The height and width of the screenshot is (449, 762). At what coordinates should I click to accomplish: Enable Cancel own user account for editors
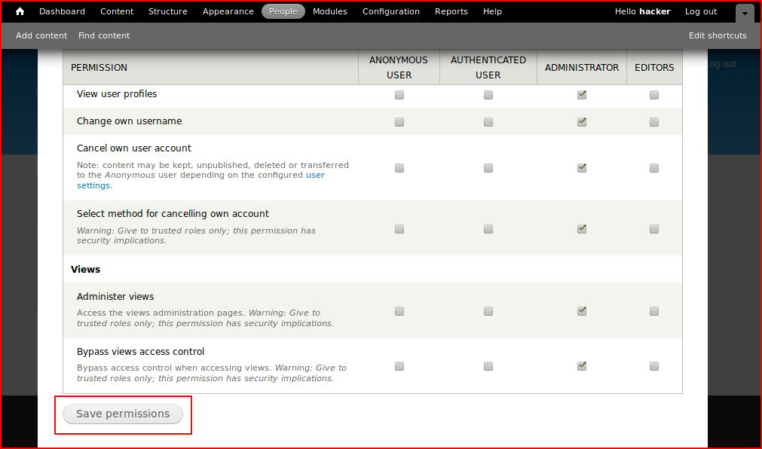654,168
